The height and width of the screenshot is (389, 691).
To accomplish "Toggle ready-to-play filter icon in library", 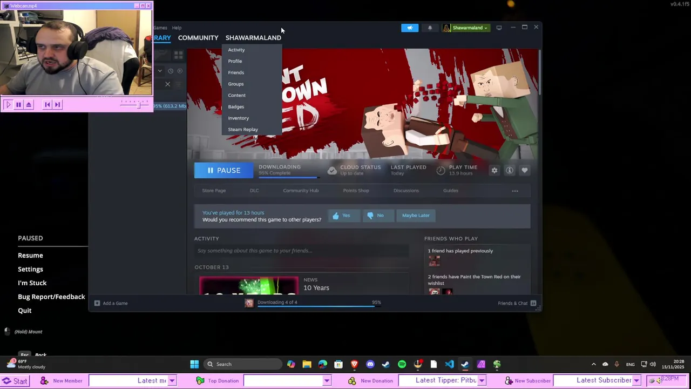I will pyautogui.click(x=180, y=71).
